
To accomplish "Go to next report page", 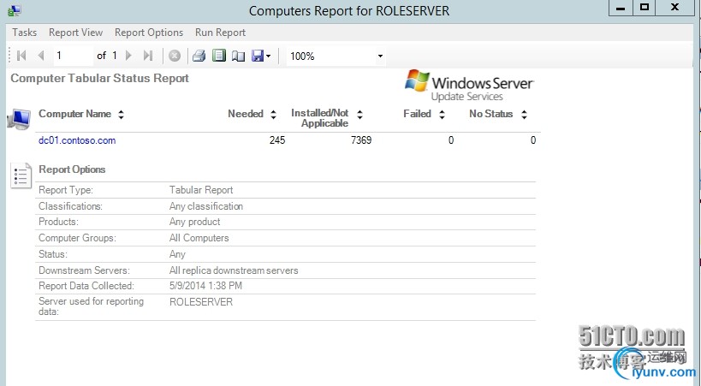I will [128, 56].
